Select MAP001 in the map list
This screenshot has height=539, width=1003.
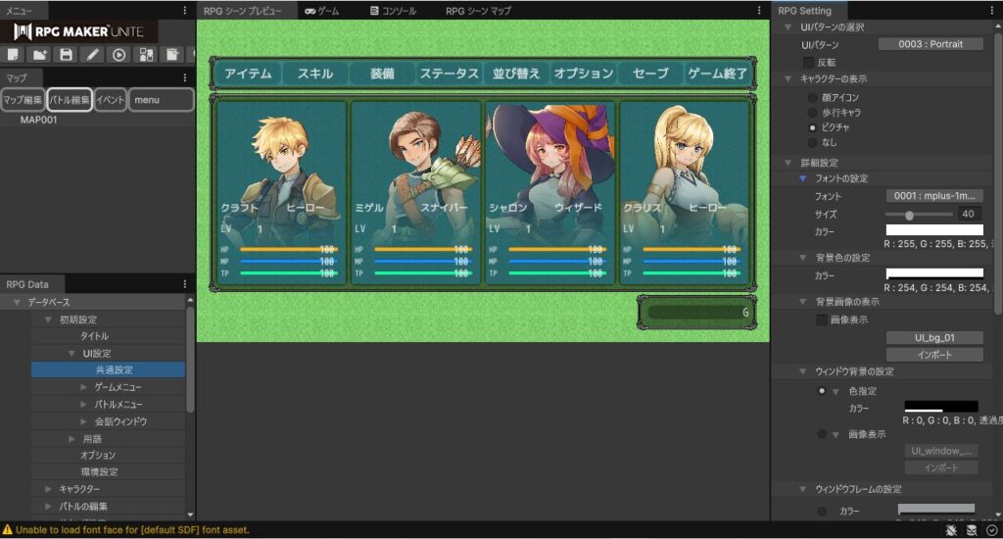coord(38,120)
